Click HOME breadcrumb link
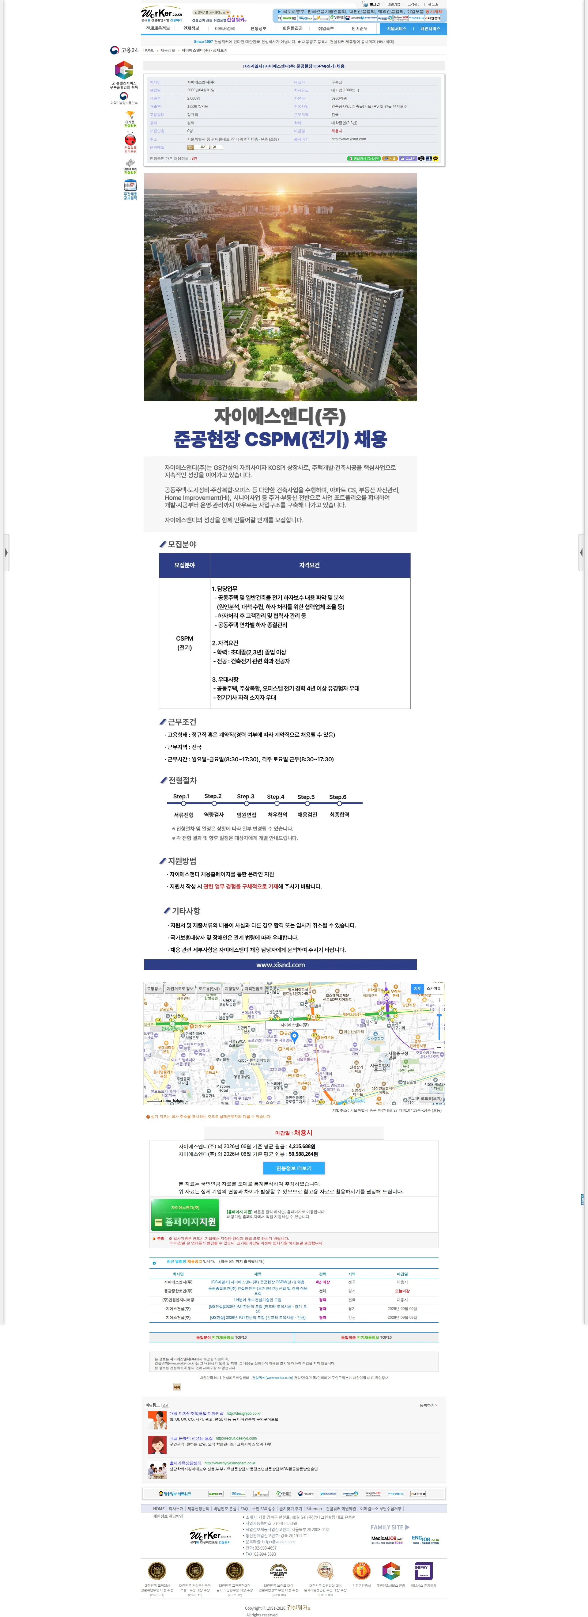 click(x=149, y=50)
